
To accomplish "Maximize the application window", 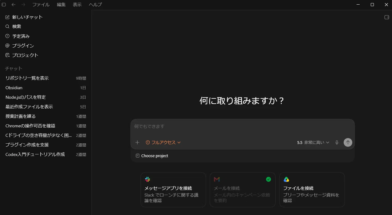I will click(x=372, y=5).
